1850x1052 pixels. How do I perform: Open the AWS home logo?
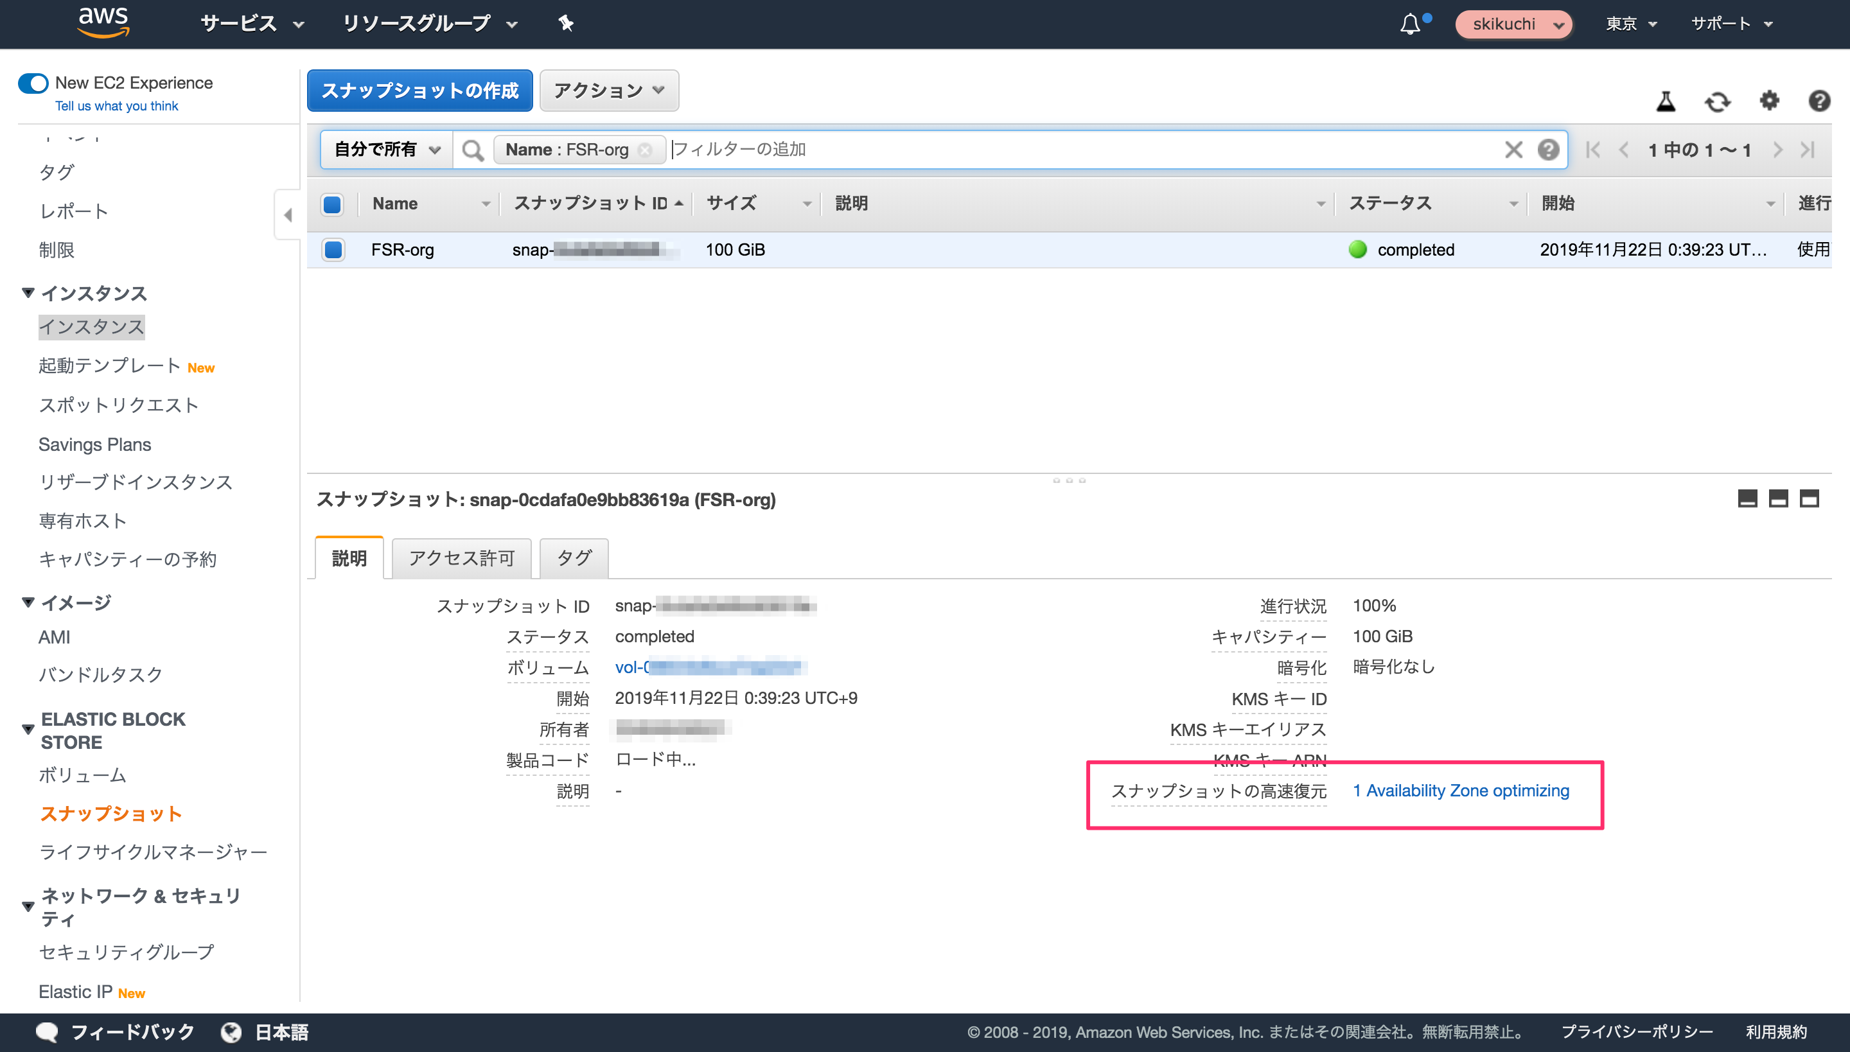[x=103, y=22]
